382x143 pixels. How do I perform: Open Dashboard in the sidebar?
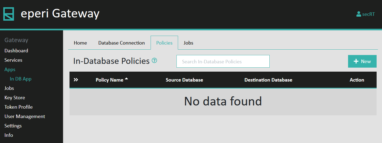coord(16,51)
